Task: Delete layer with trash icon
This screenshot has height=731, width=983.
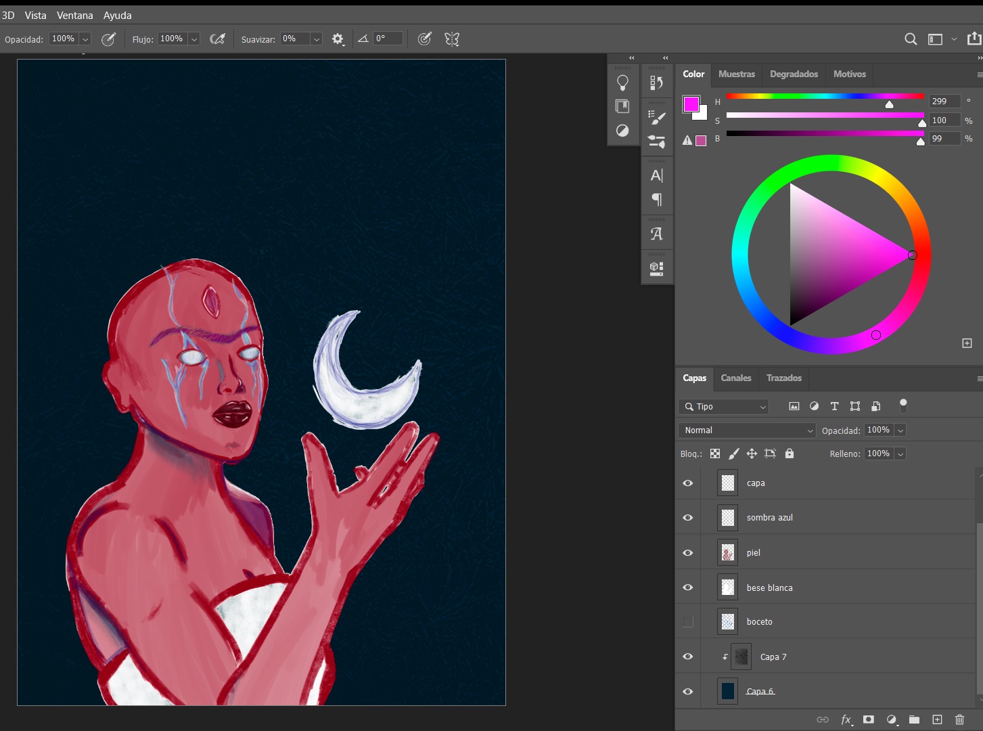Action: (x=959, y=719)
